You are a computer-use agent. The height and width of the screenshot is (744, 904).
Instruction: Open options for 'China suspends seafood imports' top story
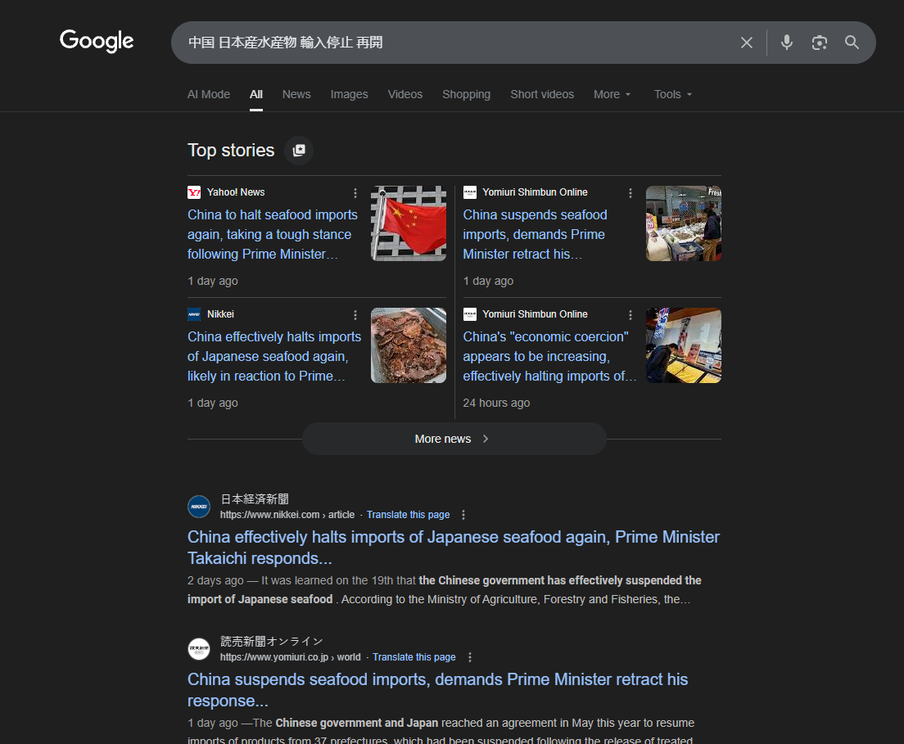point(631,193)
